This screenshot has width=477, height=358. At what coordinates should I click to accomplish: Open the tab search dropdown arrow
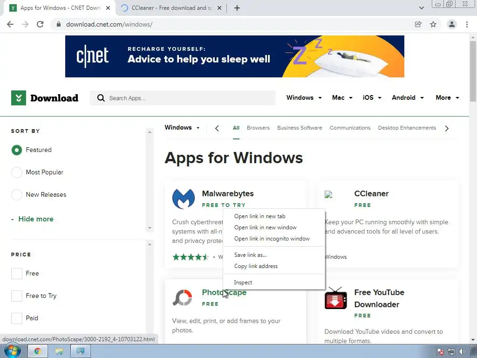click(x=421, y=8)
